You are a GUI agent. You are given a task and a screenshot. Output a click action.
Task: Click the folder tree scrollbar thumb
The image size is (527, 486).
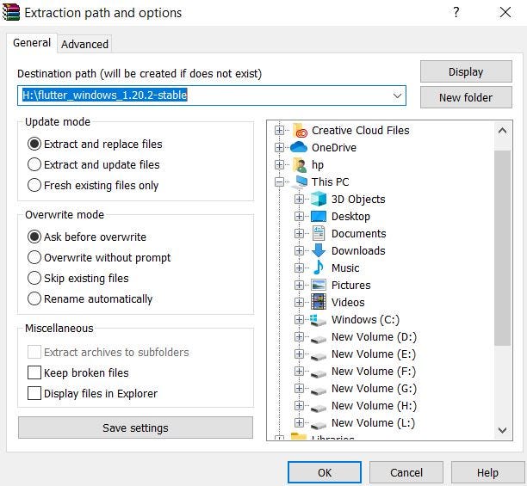point(503,248)
